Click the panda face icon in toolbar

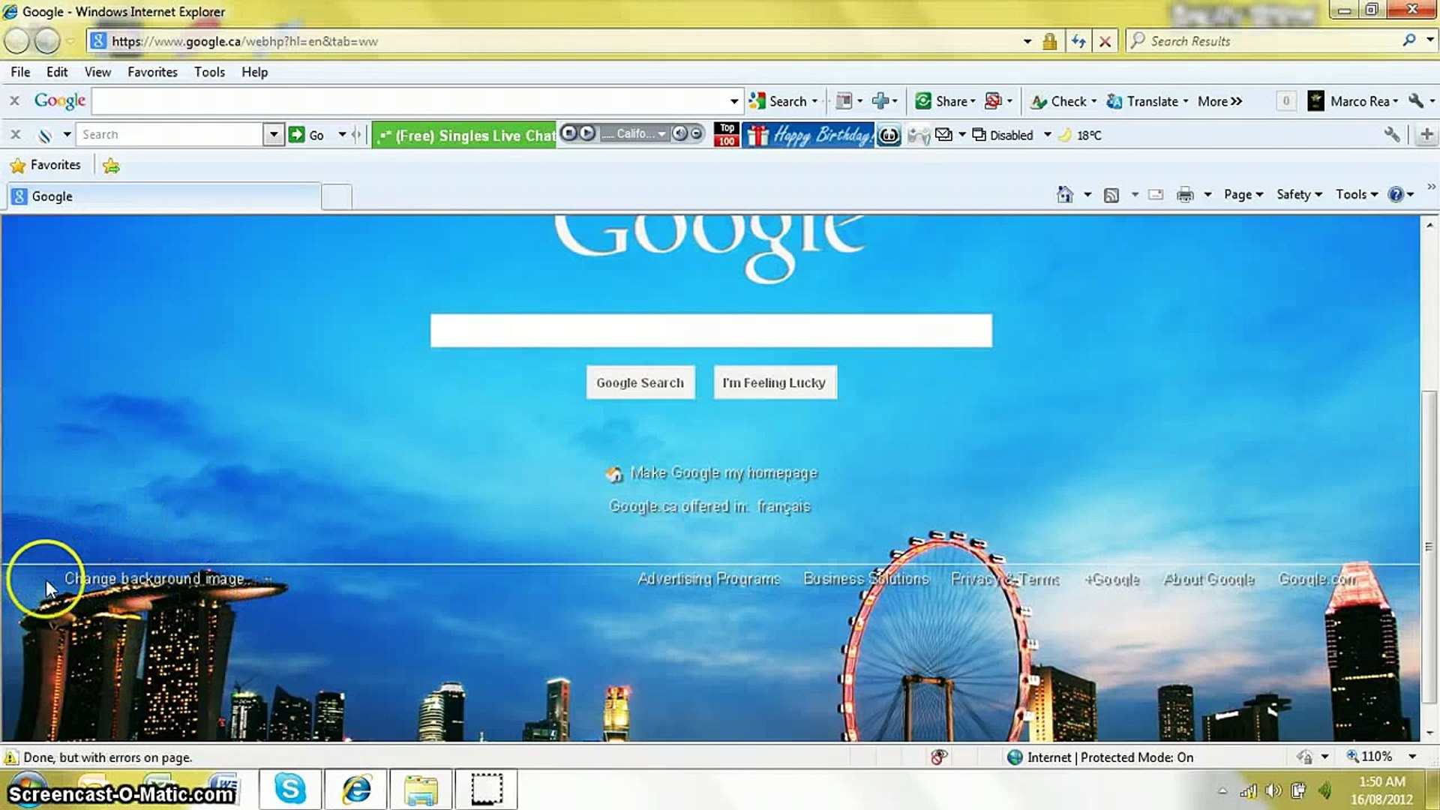(889, 135)
